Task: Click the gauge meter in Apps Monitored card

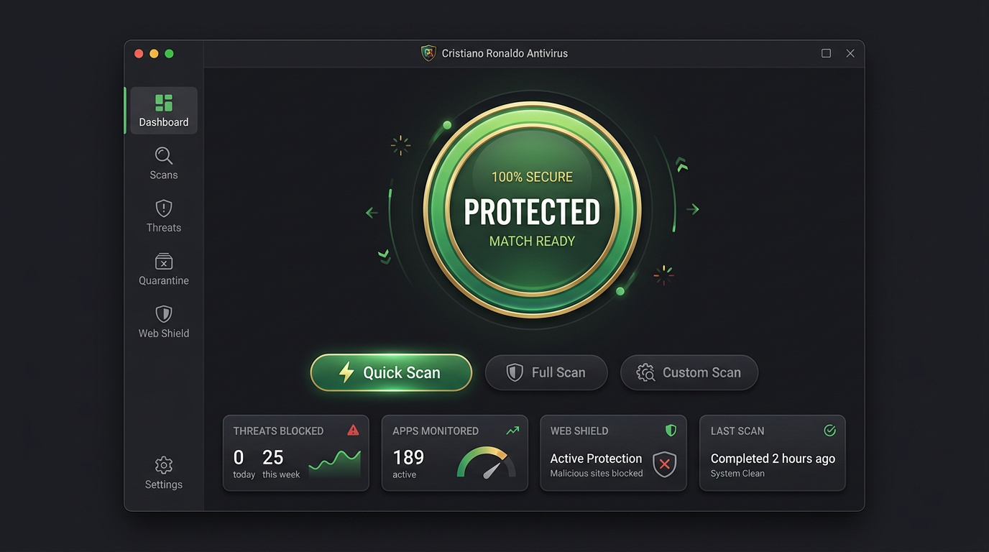Action: coord(487,462)
